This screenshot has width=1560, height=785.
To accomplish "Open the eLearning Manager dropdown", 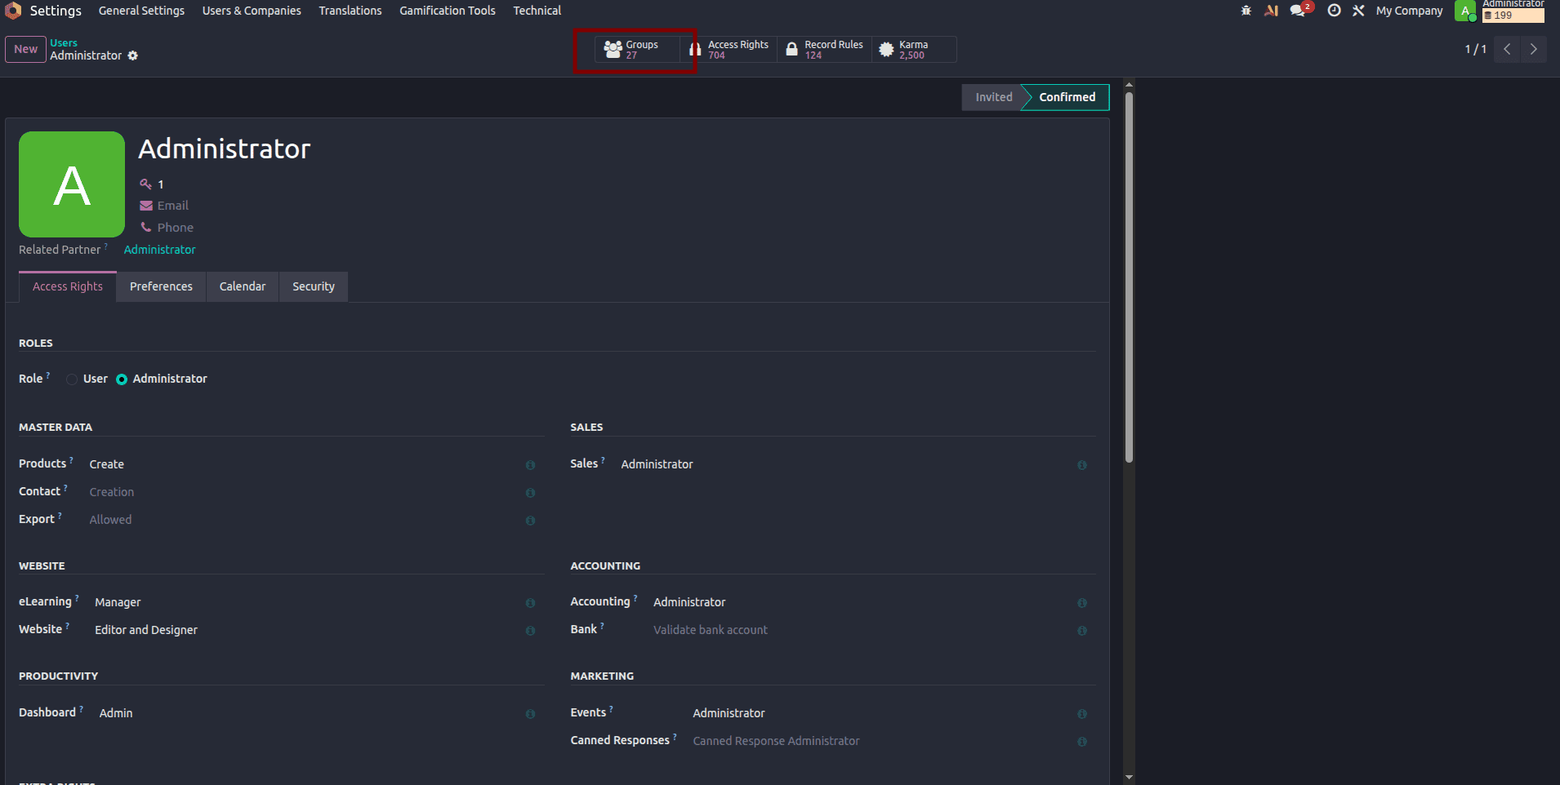I will pyautogui.click(x=305, y=602).
